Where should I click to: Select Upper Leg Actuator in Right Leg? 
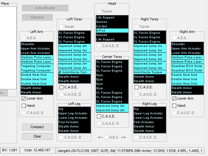[x=150, y=113]
